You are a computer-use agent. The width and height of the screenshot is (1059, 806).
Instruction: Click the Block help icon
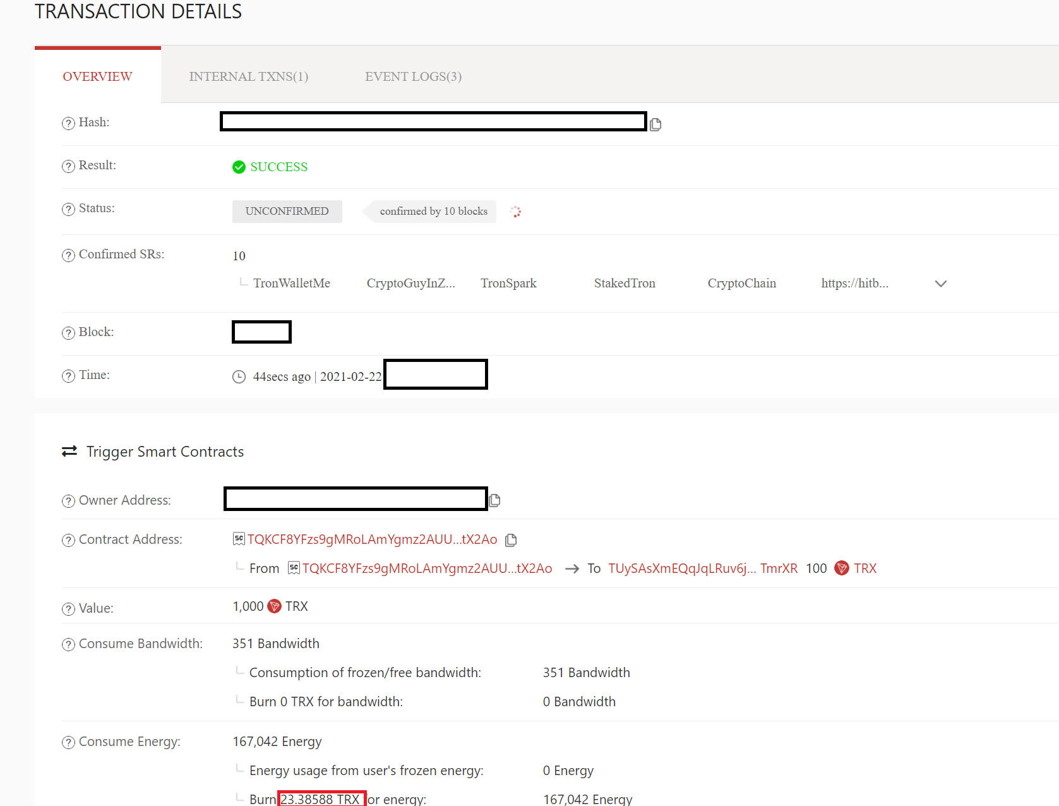[x=68, y=333]
